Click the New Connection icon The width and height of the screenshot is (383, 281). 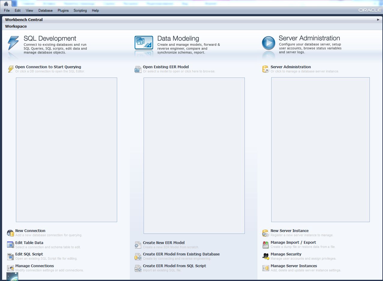point(11,233)
